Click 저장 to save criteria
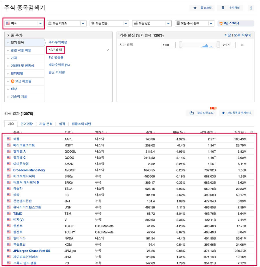The width and height of the screenshot is (260, 267). [x=228, y=35]
